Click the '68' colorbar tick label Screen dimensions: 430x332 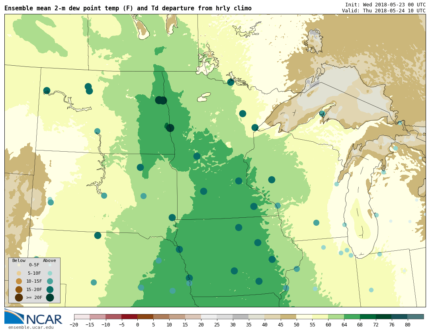coord(360,324)
